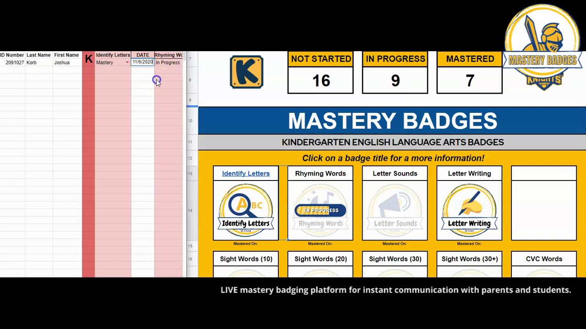Click 'Mastered On:' under Letter Writing badge

tap(469, 244)
